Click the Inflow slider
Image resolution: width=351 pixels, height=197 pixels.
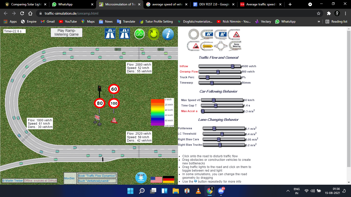click(220, 66)
